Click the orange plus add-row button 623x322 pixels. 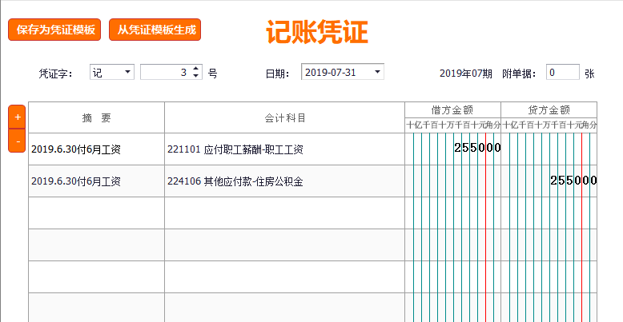pos(18,117)
